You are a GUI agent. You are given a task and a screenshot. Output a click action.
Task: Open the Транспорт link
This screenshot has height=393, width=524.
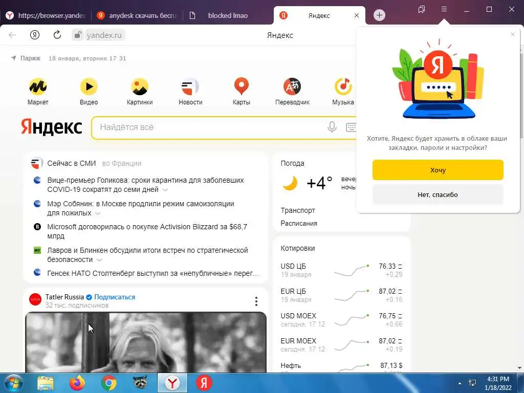(298, 210)
